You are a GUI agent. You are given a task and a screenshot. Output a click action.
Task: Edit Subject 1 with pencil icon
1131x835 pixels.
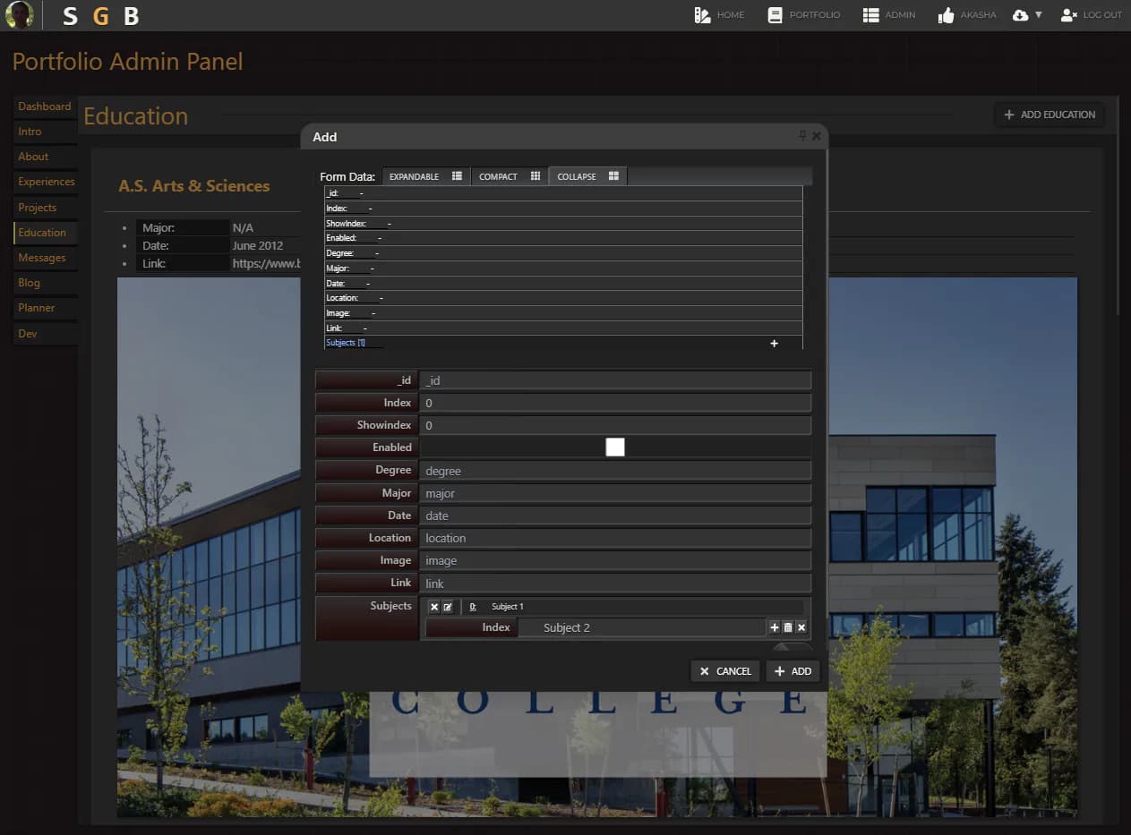point(448,607)
